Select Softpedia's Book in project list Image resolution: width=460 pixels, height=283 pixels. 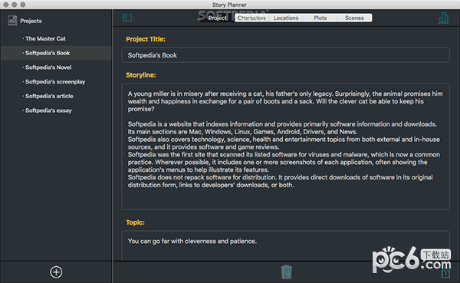pyautogui.click(x=56, y=53)
